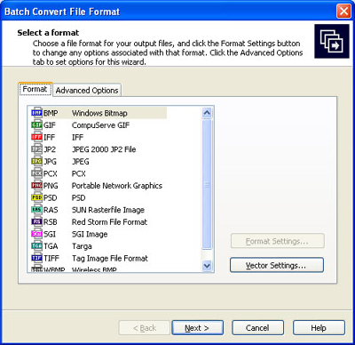Click the Format Settings button

(x=278, y=241)
